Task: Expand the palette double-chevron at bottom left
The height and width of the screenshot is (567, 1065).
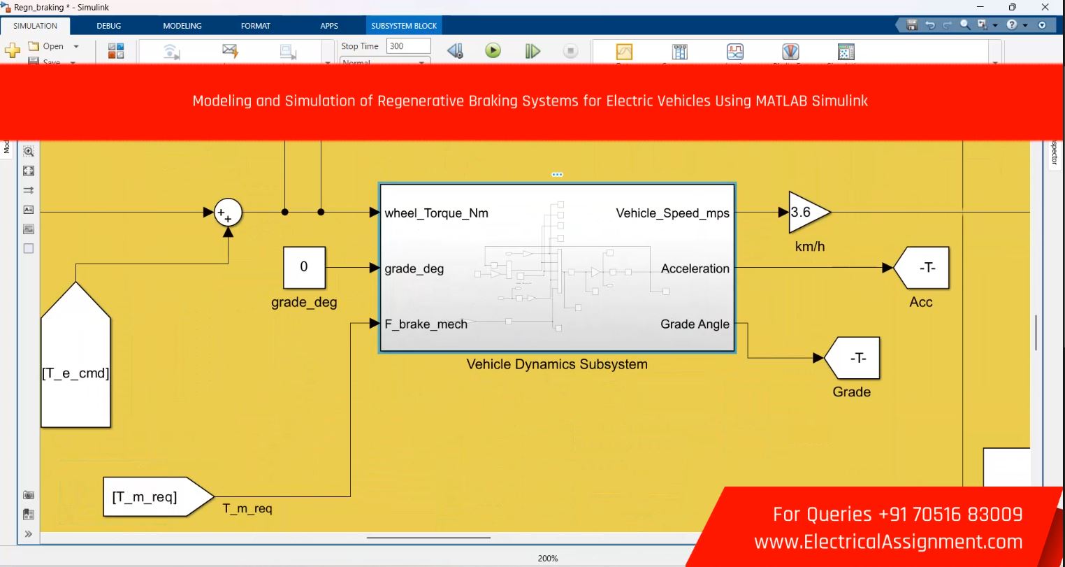Action: (29, 534)
